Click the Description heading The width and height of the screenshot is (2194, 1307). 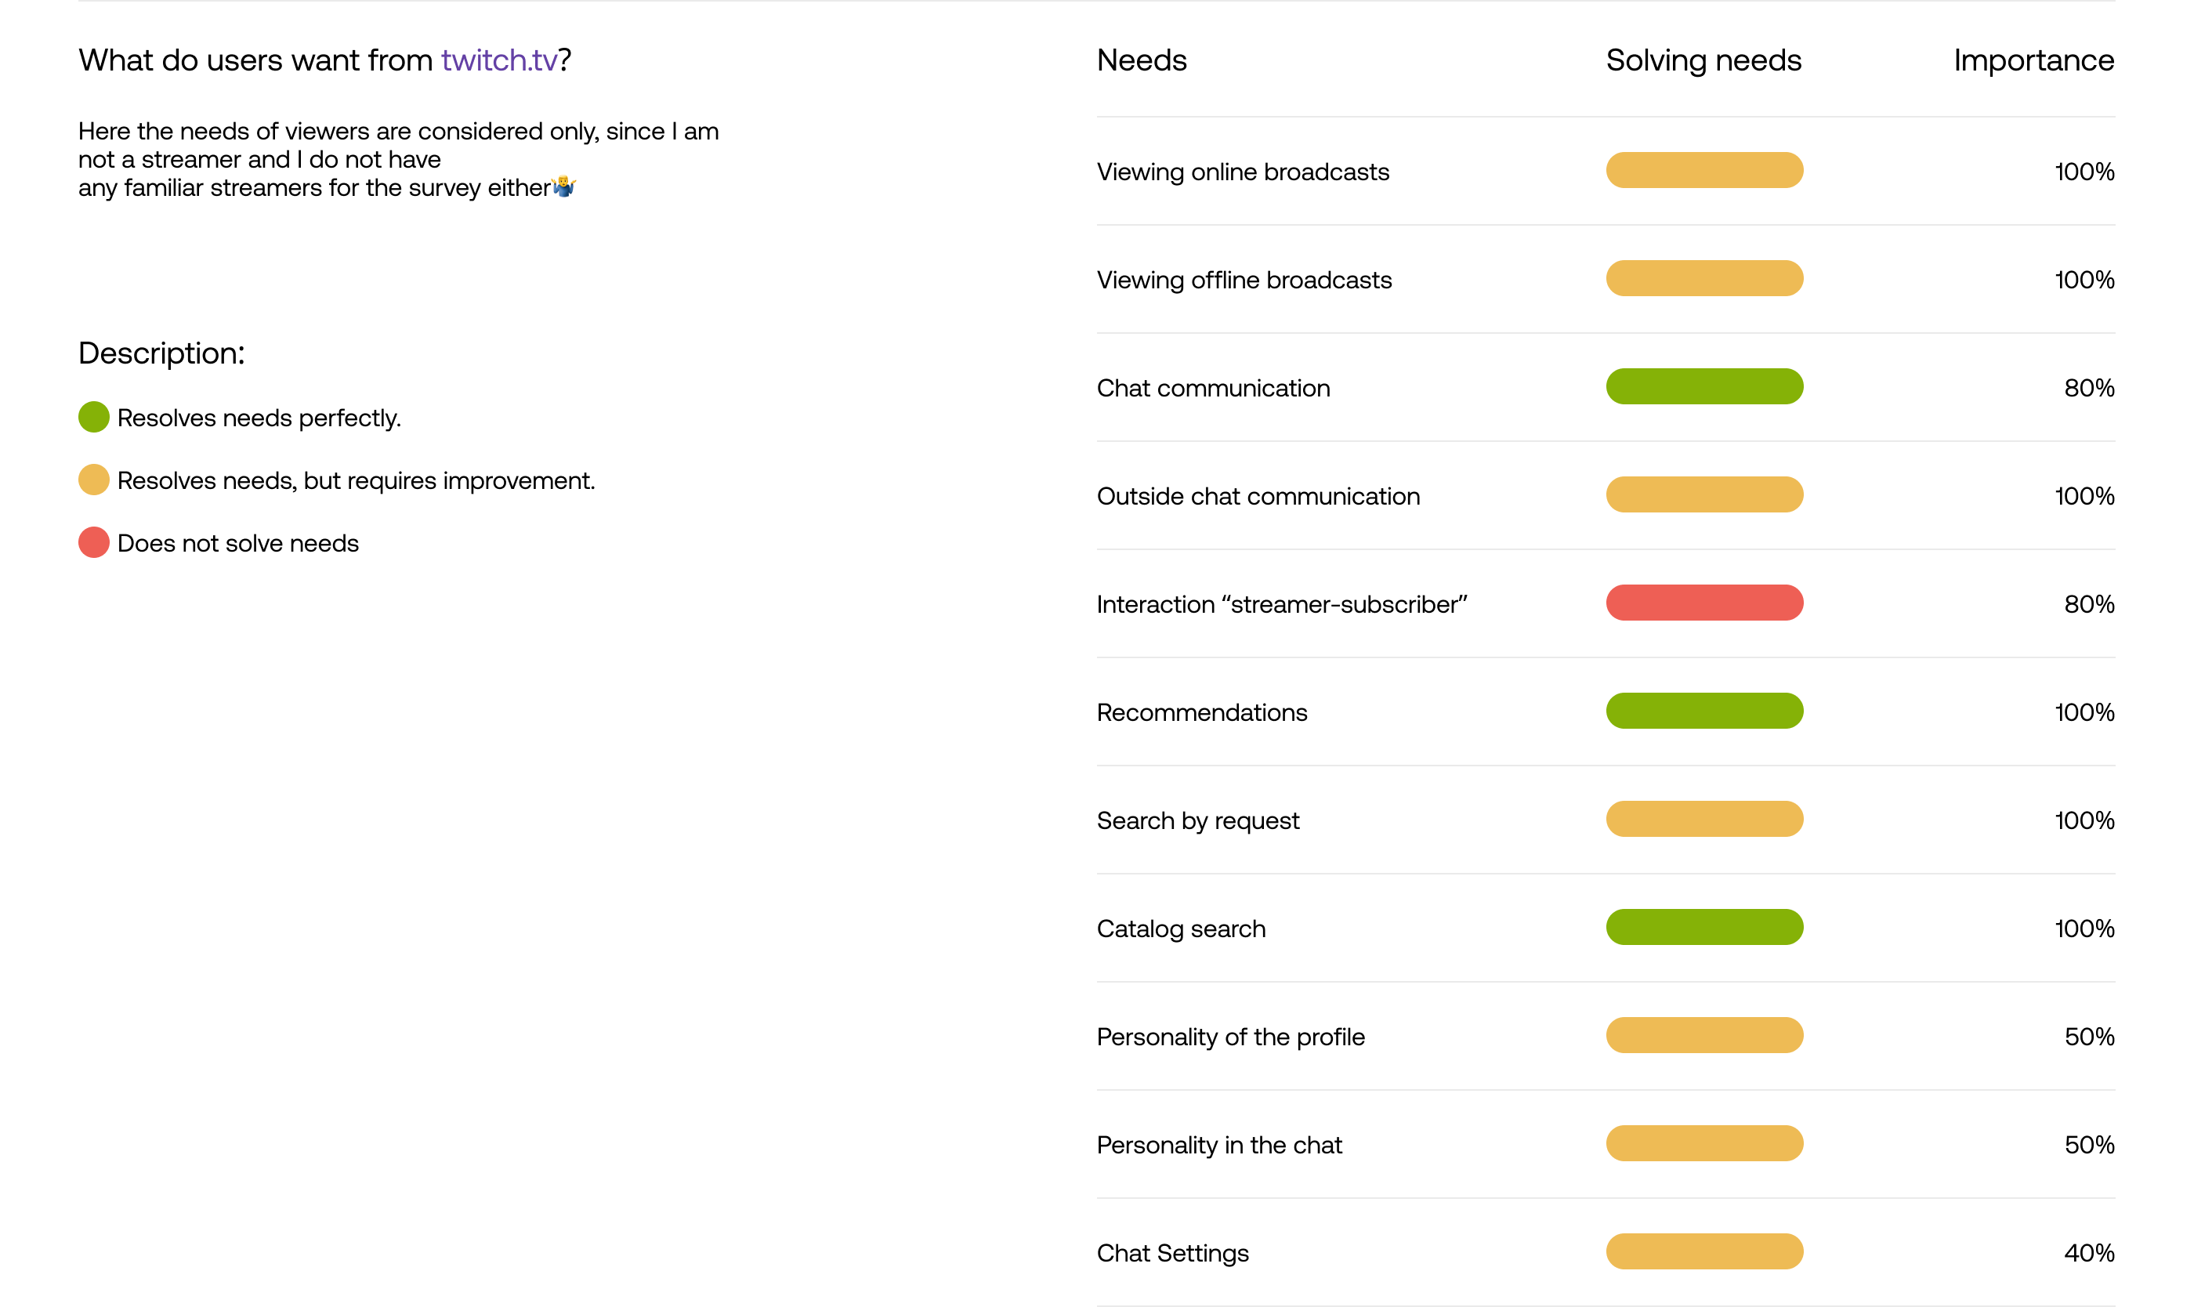pos(161,353)
